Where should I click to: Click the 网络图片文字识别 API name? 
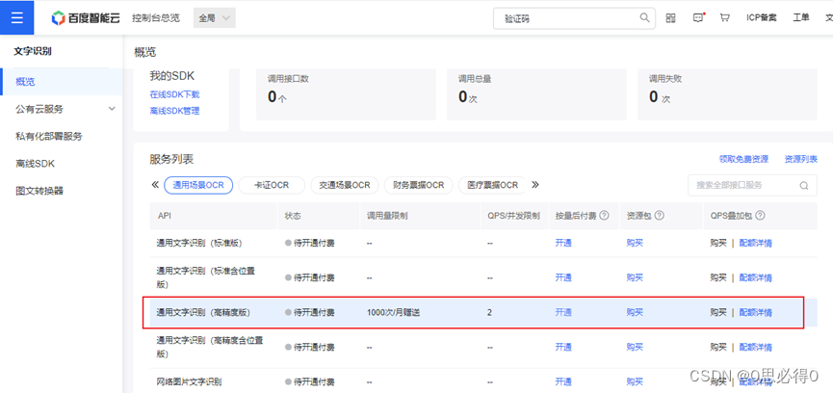[189, 381]
